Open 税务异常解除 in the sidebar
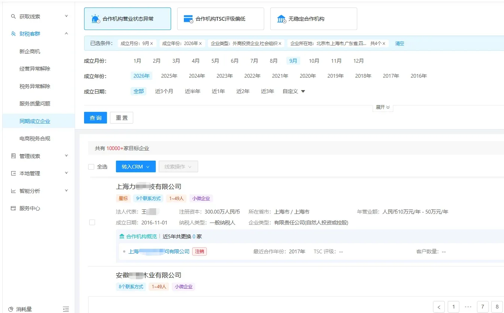 pyautogui.click(x=35, y=86)
